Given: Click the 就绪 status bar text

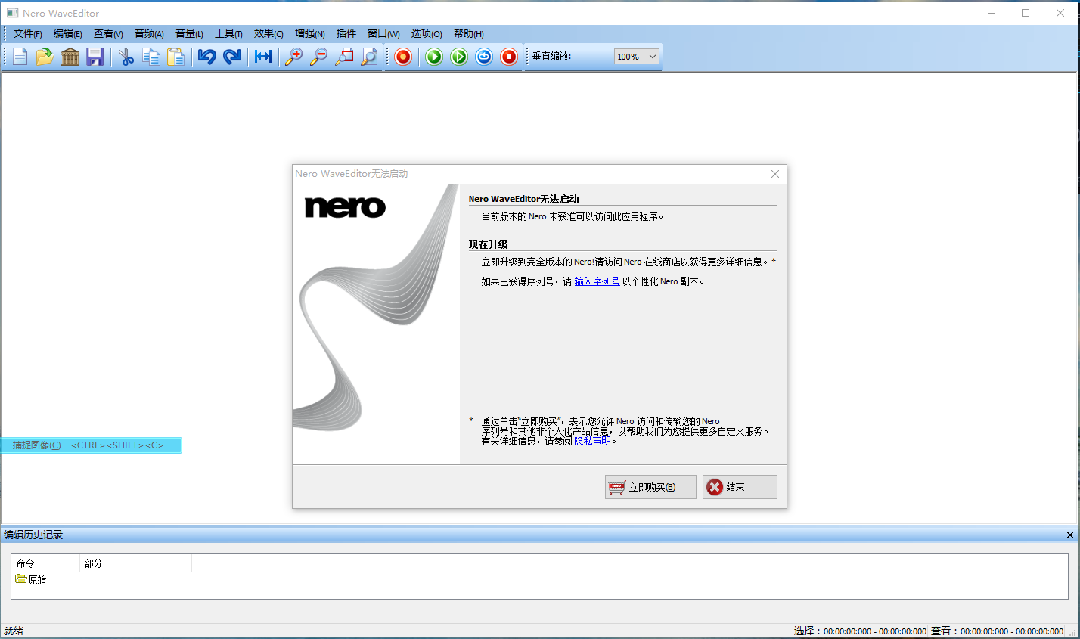Looking at the screenshot, I should pyautogui.click(x=14, y=631).
